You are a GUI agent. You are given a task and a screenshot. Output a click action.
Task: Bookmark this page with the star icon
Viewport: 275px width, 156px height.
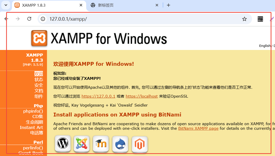point(244,19)
